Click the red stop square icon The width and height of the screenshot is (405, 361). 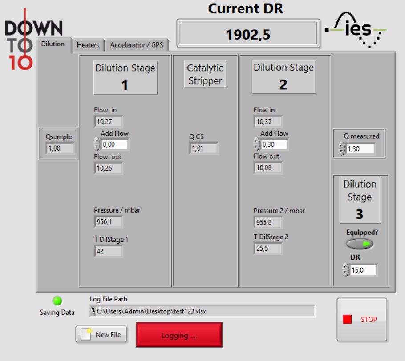[x=347, y=319]
